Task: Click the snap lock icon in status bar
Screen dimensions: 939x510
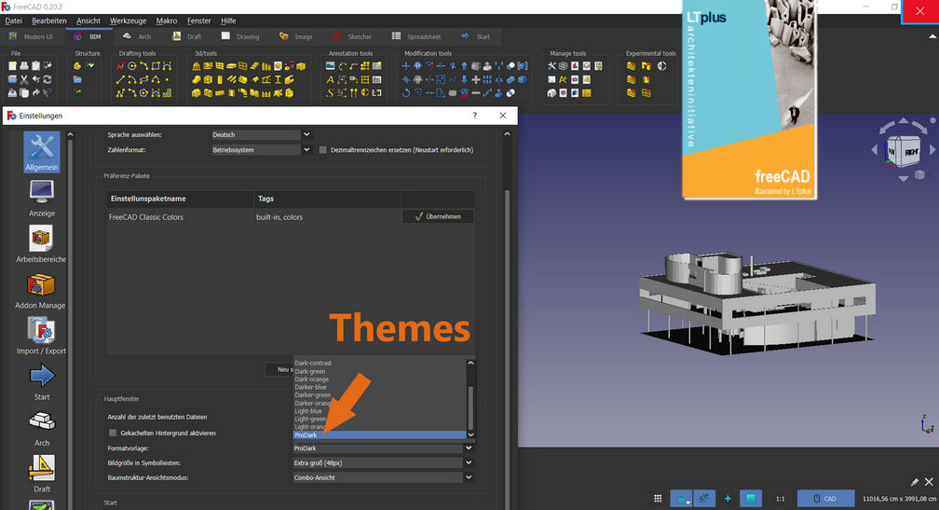Action: click(x=682, y=498)
